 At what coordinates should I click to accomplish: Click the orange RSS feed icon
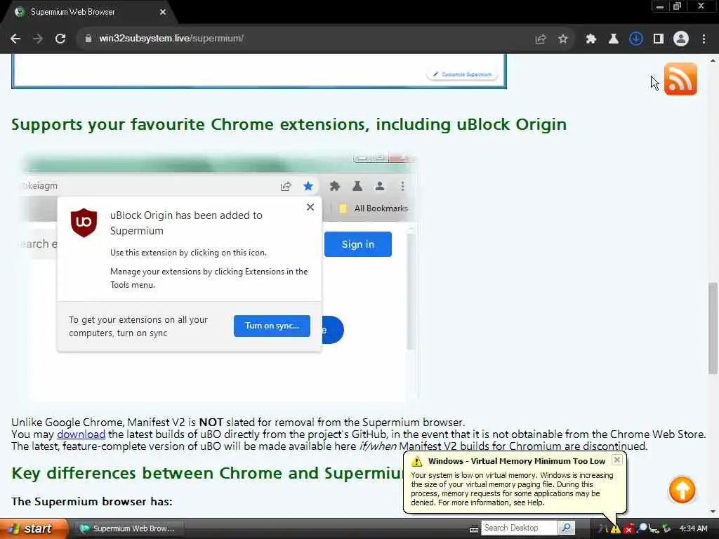(x=680, y=79)
